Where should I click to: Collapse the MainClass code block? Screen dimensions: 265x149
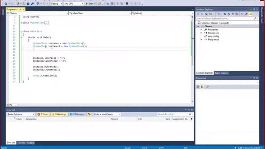(x=22, y=31)
